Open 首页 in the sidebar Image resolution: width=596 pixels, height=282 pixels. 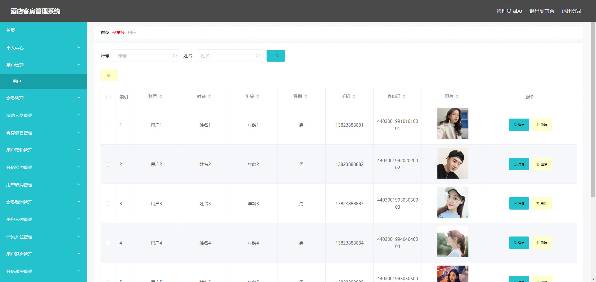(43, 30)
